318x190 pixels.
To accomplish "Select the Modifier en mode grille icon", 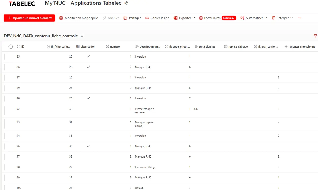I will point(61,18).
